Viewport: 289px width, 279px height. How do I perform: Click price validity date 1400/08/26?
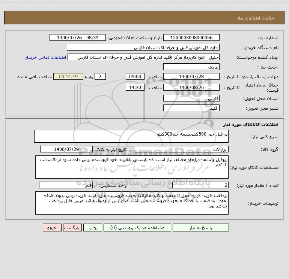click(x=191, y=87)
